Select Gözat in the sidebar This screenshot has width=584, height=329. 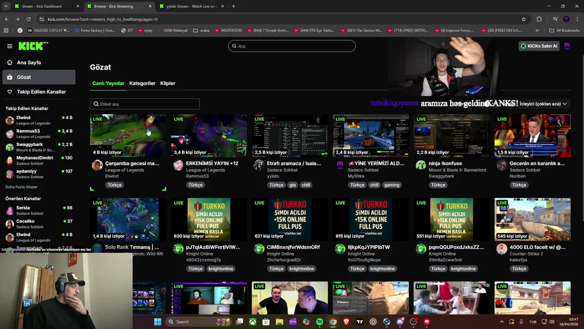(39, 77)
